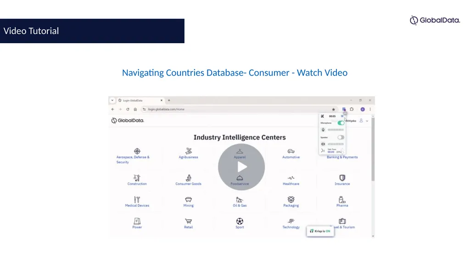Click the Aerospace, Defense & Security icon
The height and width of the screenshot is (264, 470).
[x=137, y=151]
